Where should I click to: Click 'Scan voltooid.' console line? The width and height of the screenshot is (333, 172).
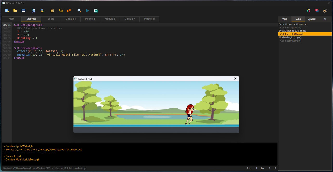pyautogui.click(x=12, y=156)
